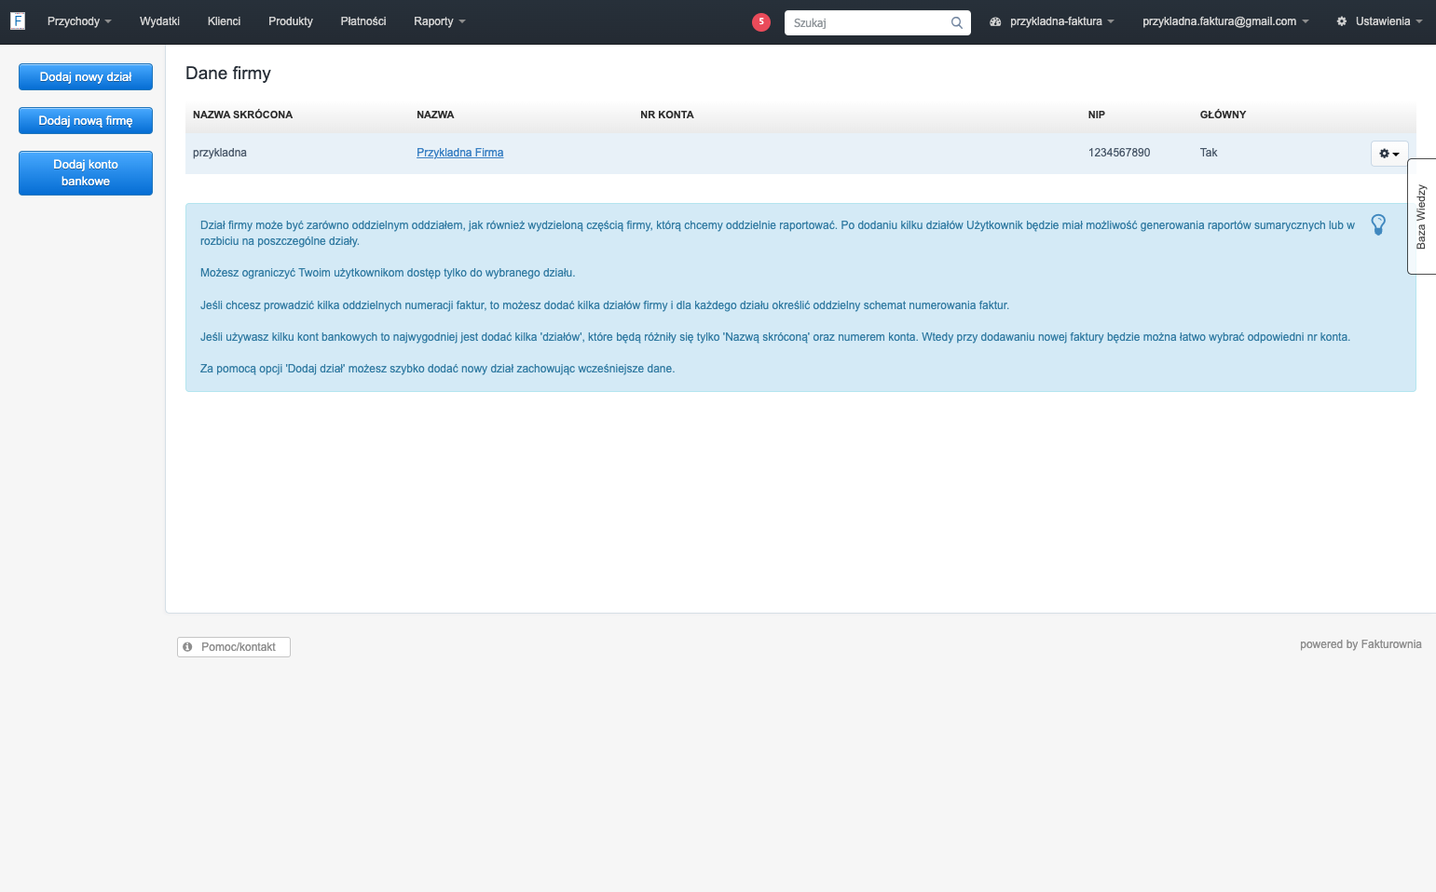Screen dimensions: 1436x892
Task: Click the Dane firmy page heading
Action: pyautogui.click(x=228, y=74)
